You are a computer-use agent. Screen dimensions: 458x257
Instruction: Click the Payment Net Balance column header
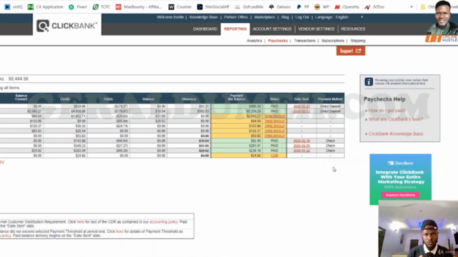pos(236,97)
